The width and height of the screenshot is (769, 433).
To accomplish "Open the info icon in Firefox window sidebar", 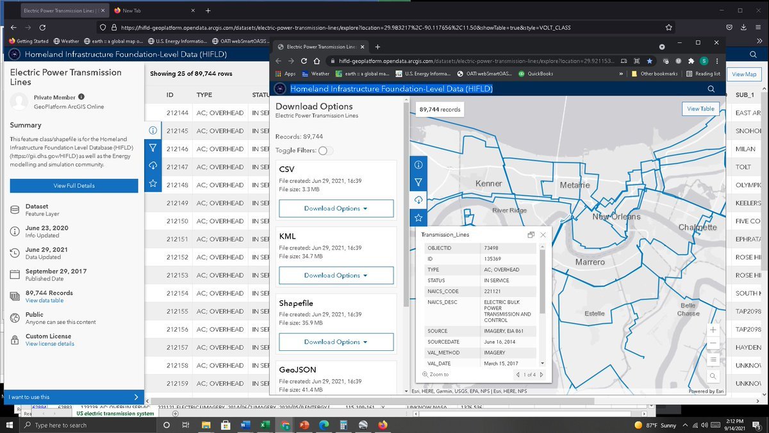I will tap(153, 130).
